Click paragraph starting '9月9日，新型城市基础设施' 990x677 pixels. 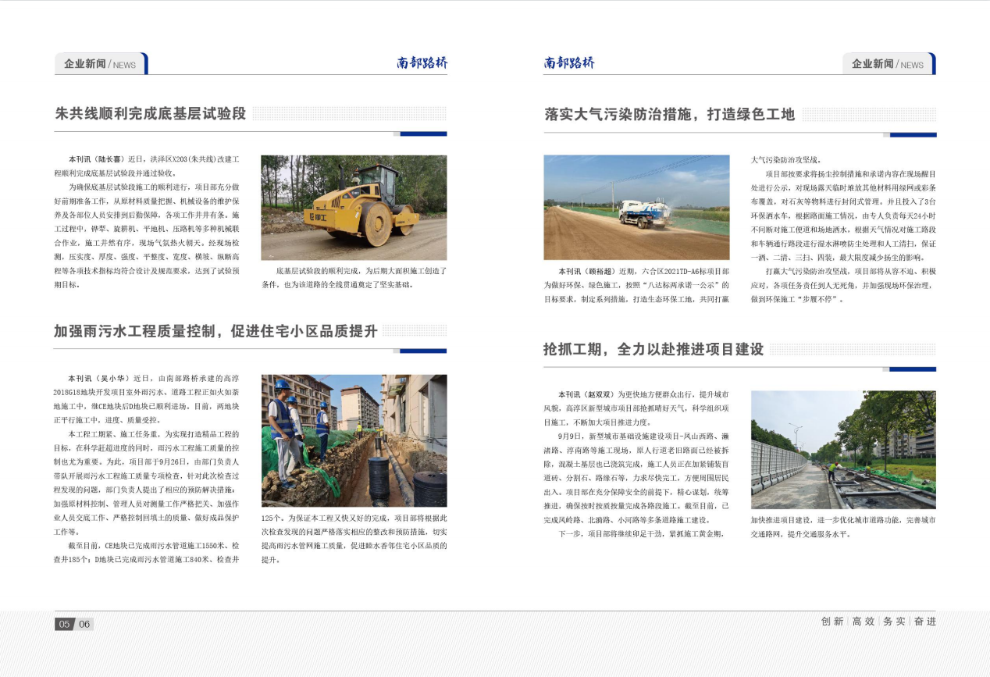tap(636, 477)
